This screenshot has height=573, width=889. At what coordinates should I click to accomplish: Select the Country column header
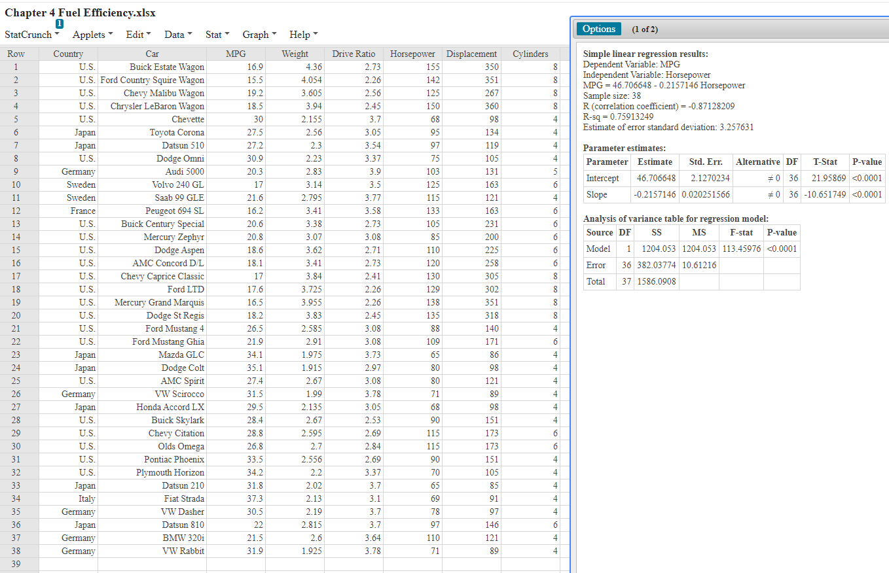pos(68,54)
